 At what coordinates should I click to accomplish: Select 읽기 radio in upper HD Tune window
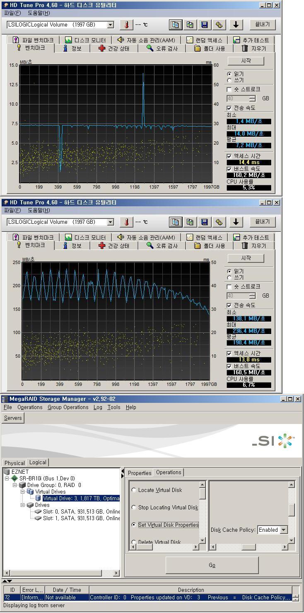coord(229,74)
